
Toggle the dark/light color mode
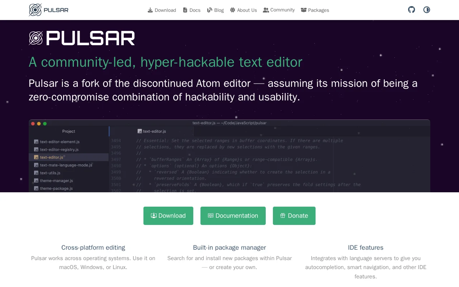[427, 10]
